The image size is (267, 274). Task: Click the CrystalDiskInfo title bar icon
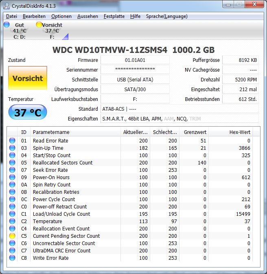point(7,6)
